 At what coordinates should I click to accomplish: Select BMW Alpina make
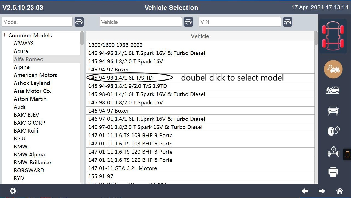[29, 154]
